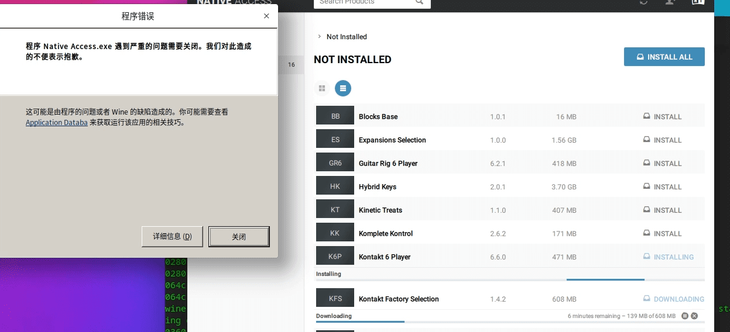This screenshot has width=730, height=332.
Task: Select the Hybrid Keys product name
Action: 378,186
